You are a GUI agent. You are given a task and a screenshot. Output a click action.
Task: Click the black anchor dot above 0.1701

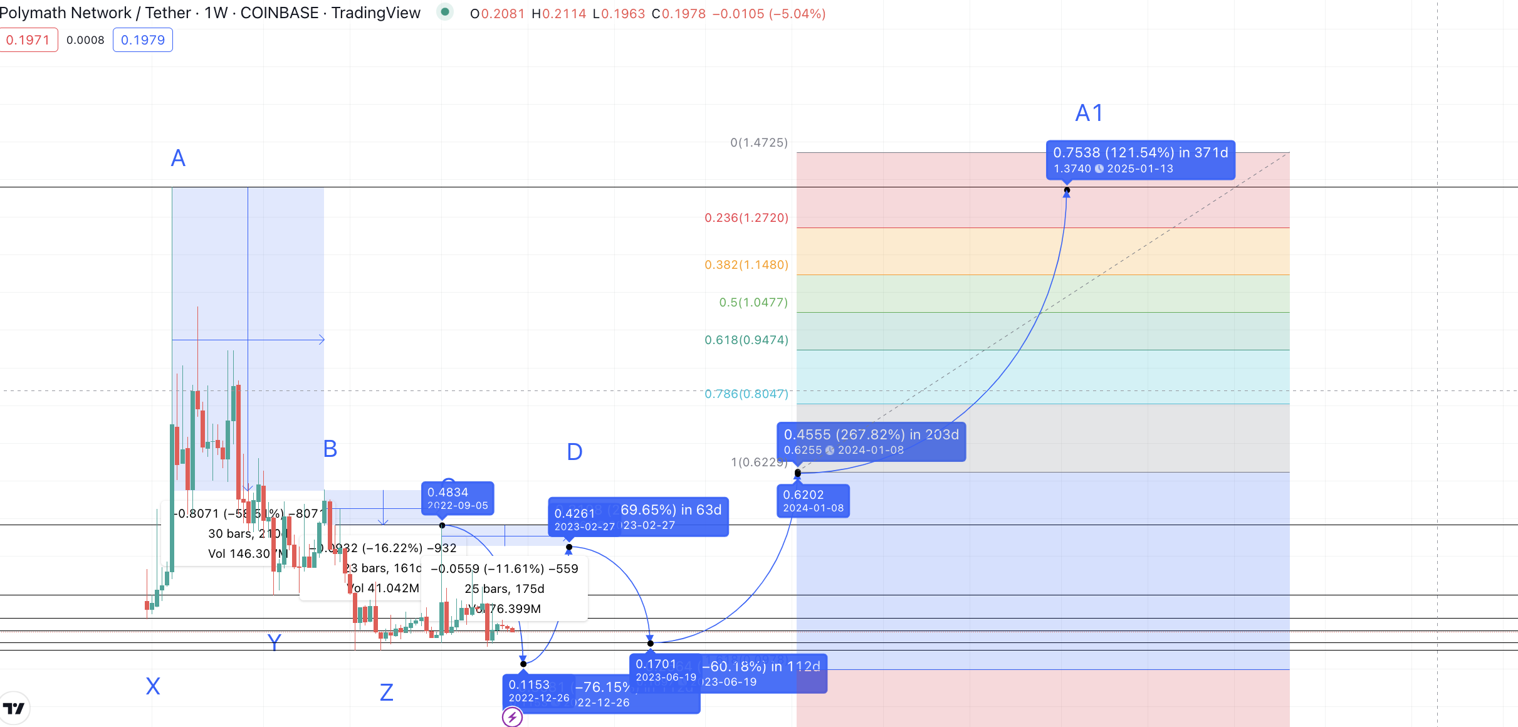click(x=651, y=643)
